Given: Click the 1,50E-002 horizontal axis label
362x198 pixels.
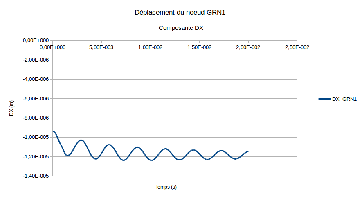Looking at the screenshot, I should pos(199,47).
